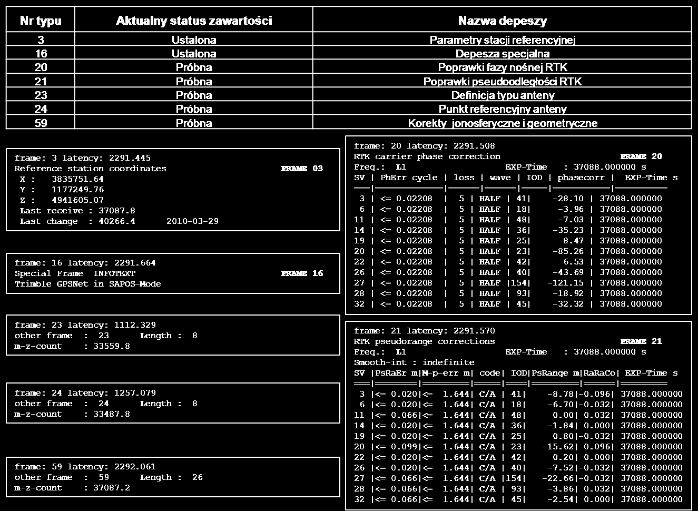Select phase correction value -121.15
This screenshot has width=698, height=511.
(x=566, y=283)
